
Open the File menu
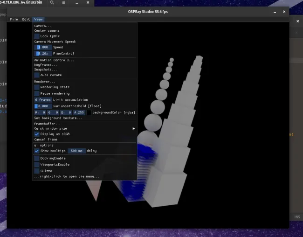pyautogui.click(x=14, y=19)
